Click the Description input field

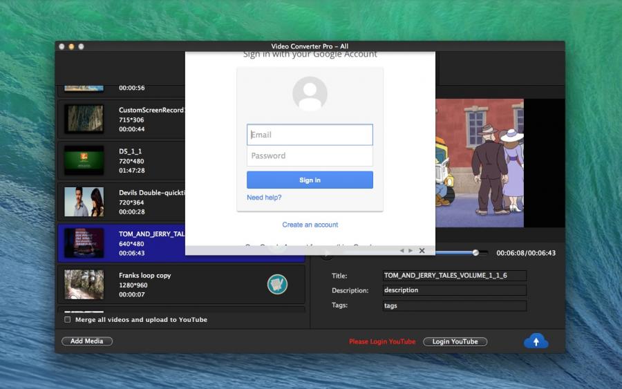pos(455,290)
